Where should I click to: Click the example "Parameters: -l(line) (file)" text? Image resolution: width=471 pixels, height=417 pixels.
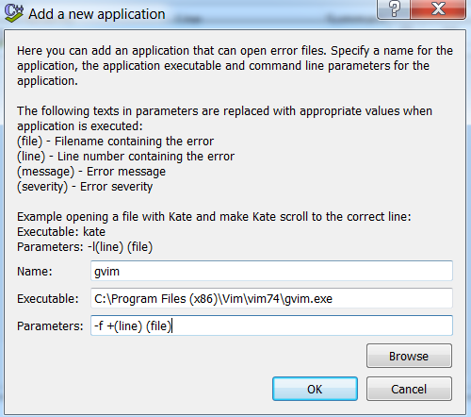pos(85,247)
